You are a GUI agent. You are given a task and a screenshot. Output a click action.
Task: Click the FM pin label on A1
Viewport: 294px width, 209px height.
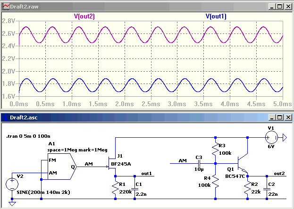(52, 160)
